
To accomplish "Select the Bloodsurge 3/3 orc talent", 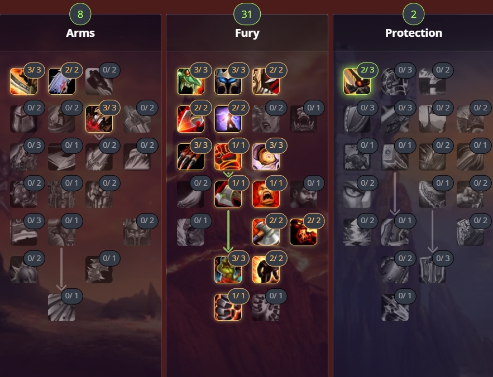I will click(x=228, y=269).
